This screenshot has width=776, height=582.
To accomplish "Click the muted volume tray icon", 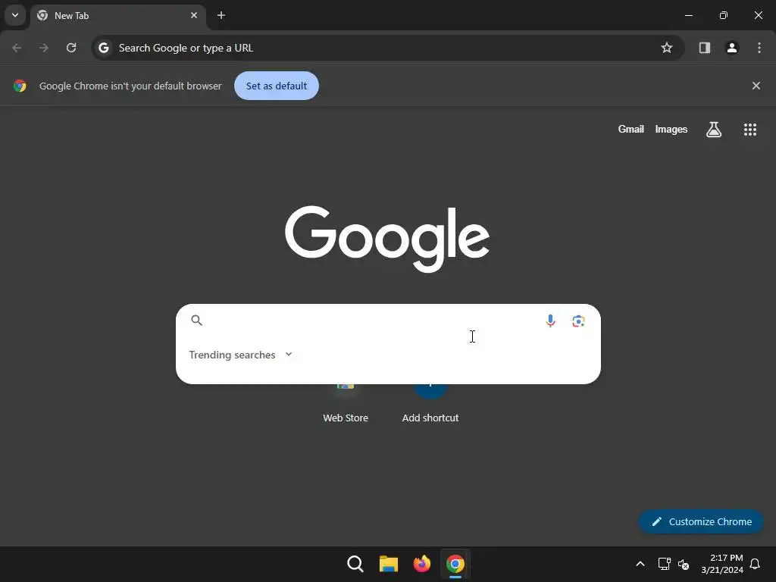I will [x=684, y=564].
